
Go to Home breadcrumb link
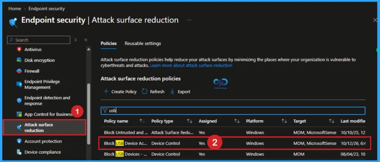(x=14, y=9)
